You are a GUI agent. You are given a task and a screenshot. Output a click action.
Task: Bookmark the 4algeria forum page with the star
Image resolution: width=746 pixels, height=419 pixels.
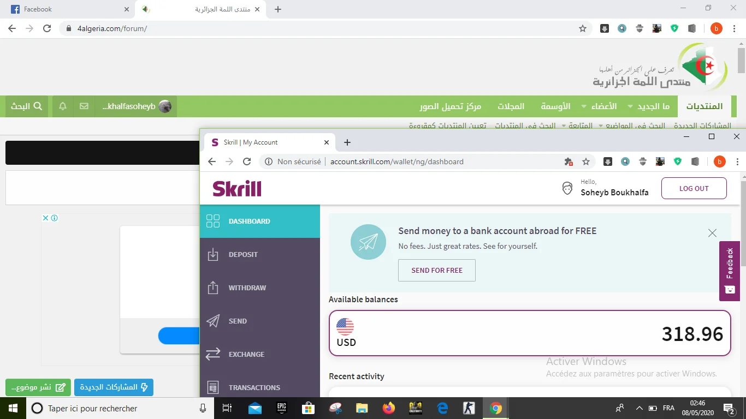(583, 28)
